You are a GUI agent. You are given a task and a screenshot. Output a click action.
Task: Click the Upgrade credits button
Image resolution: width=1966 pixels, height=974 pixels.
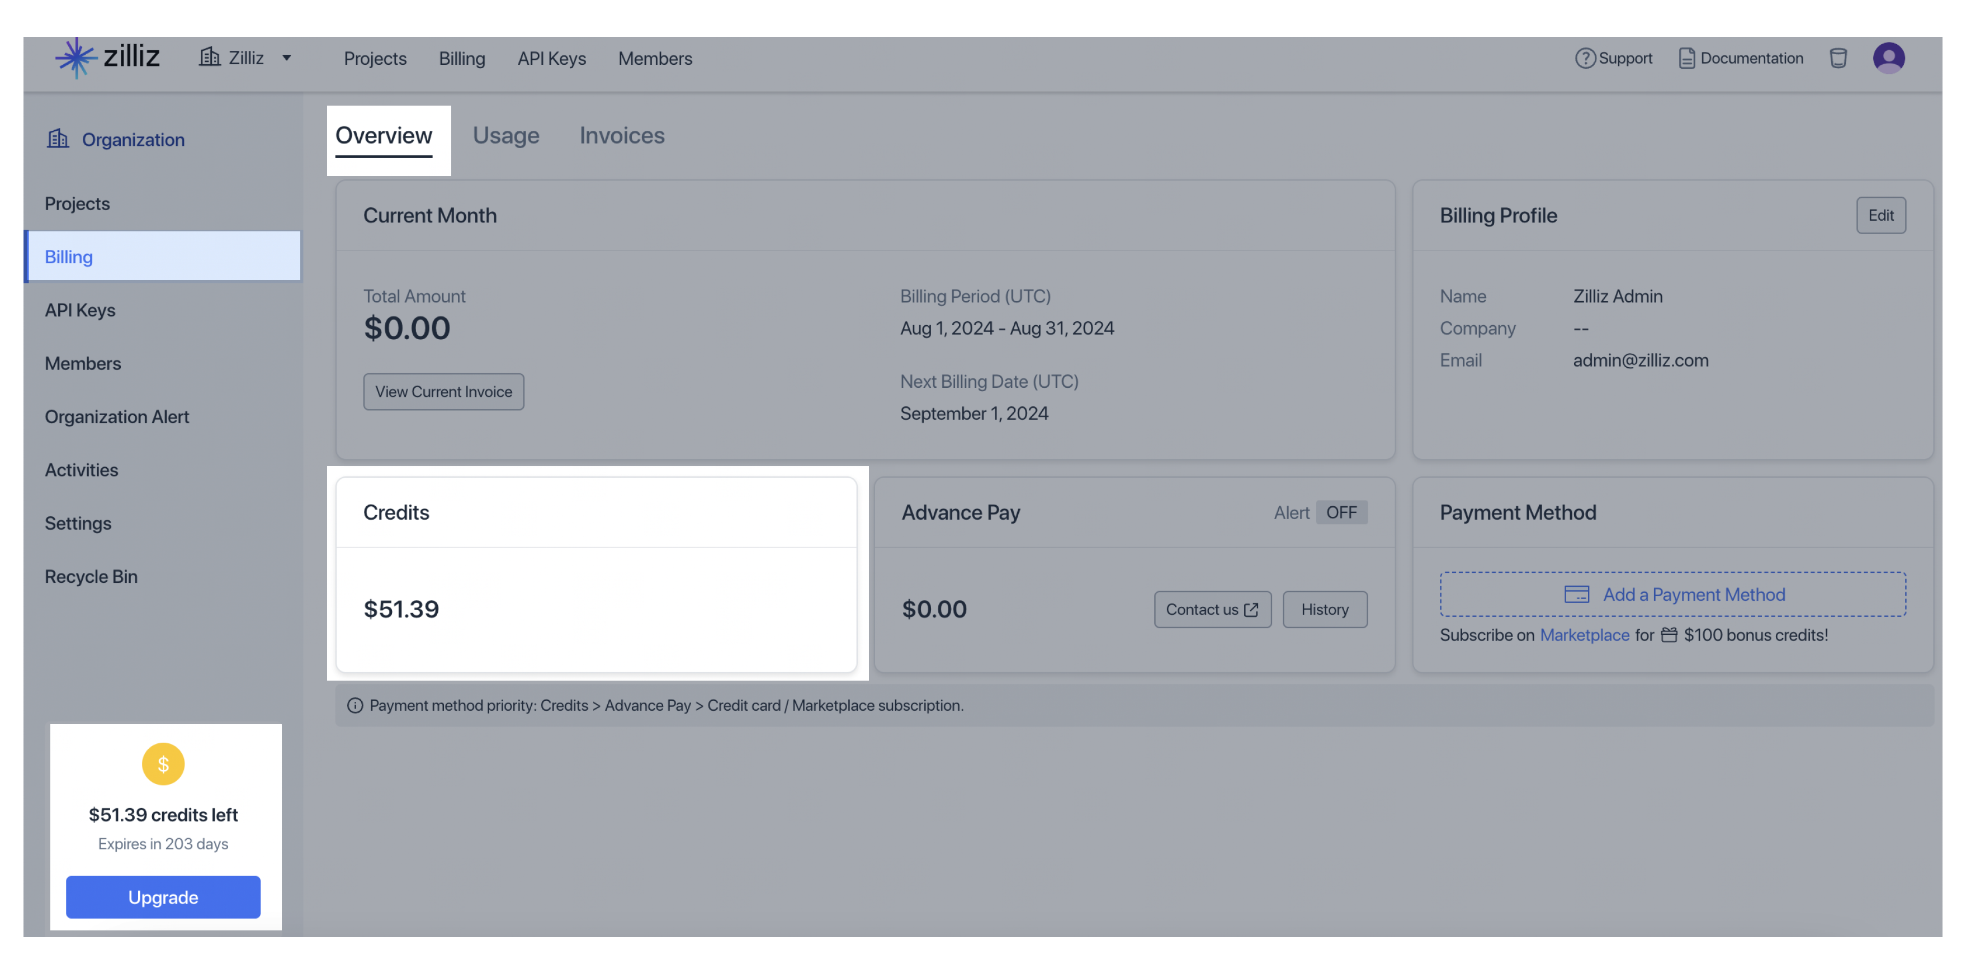pyautogui.click(x=163, y=896)
